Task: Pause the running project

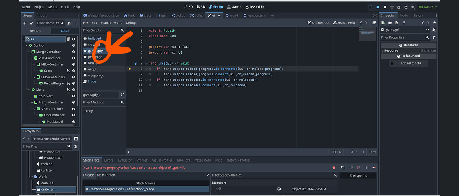Action: [378, 7]
